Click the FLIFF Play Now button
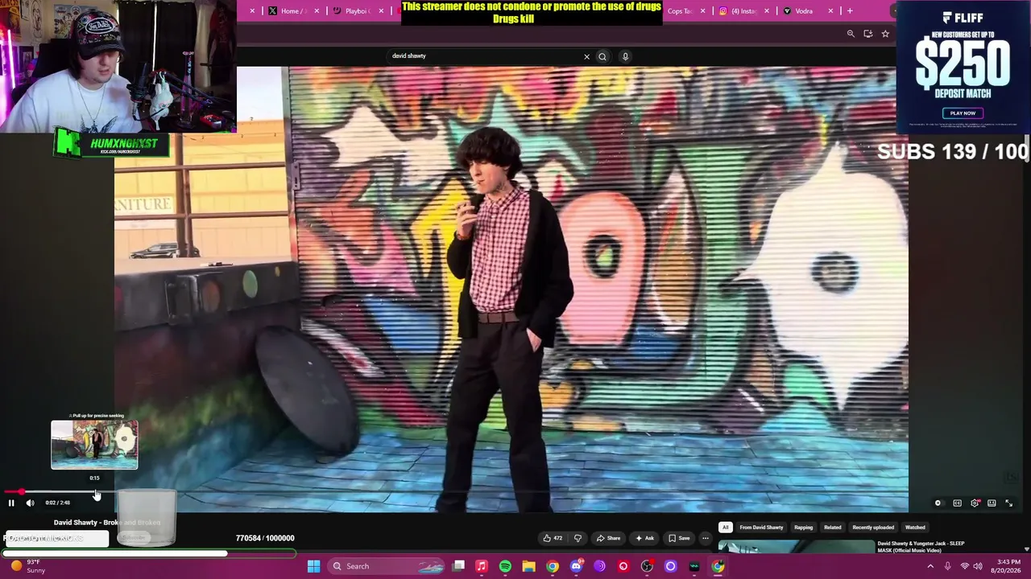Image resolution: width=1031 pixels, height=579 pixels. [963, 113]
